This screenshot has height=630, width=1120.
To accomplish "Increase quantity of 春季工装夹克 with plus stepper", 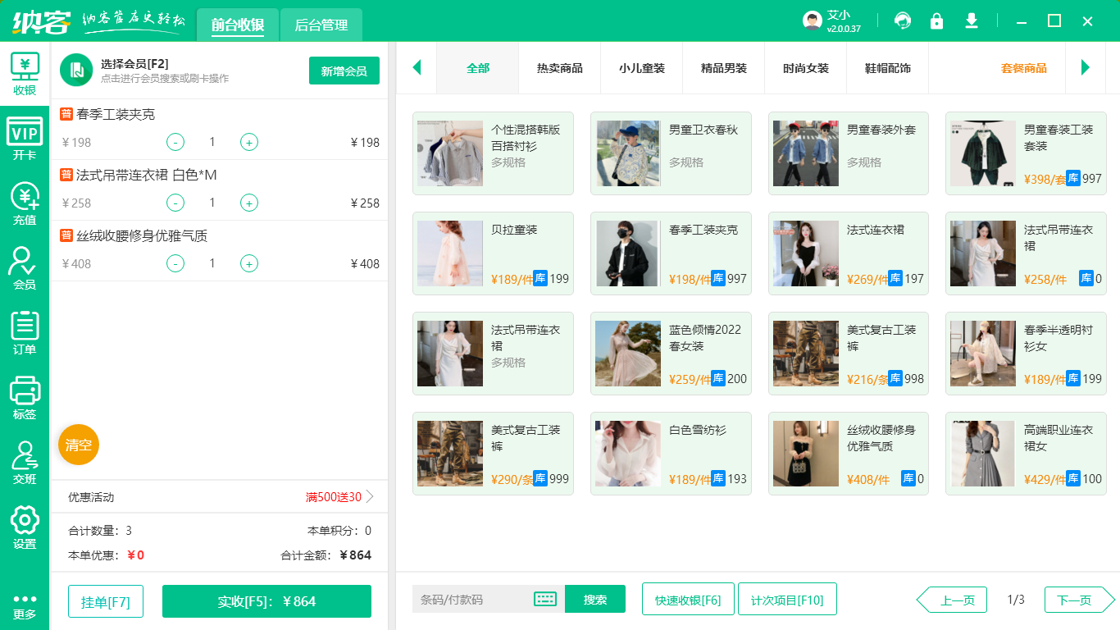I will [248, 142].
